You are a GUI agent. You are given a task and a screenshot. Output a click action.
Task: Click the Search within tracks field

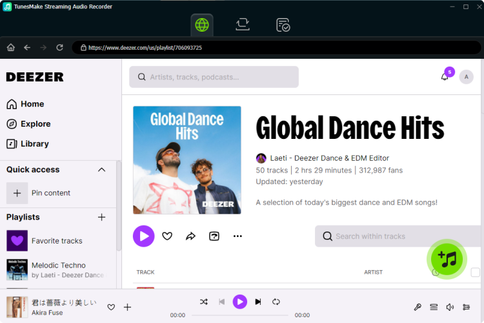[x=399, y=236]
